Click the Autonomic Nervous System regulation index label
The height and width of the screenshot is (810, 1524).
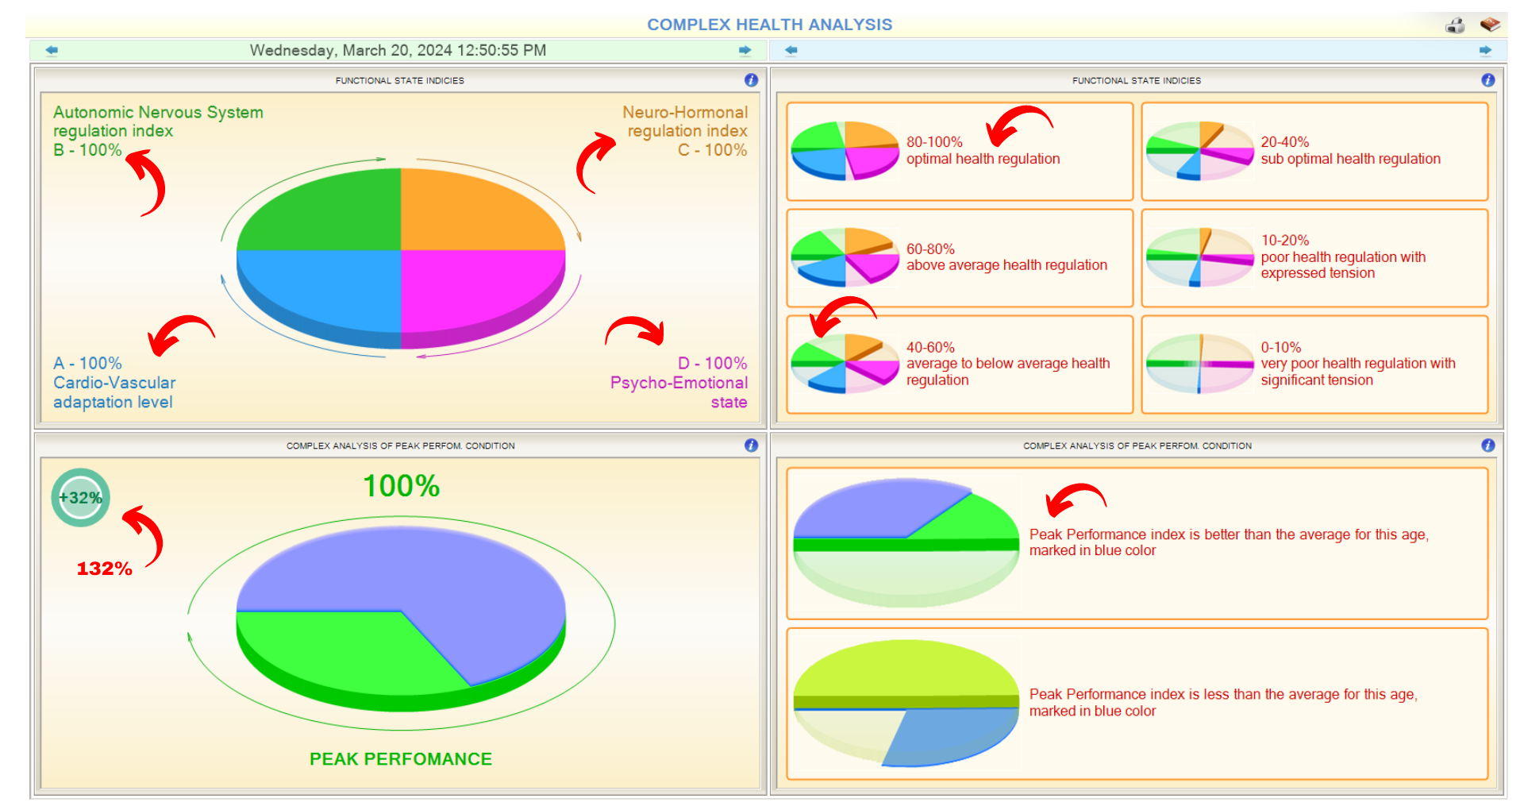[x=157, y=121]
